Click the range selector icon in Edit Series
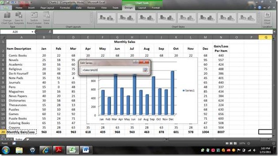Viewport: 278px width, 156px height. (145, 70)
